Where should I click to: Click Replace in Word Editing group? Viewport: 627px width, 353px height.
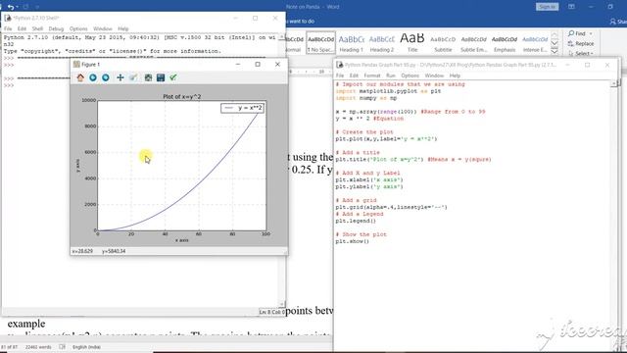coord(581,43)
